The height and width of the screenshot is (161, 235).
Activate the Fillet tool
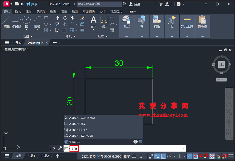pyautogui.click(x=72, y=24)
